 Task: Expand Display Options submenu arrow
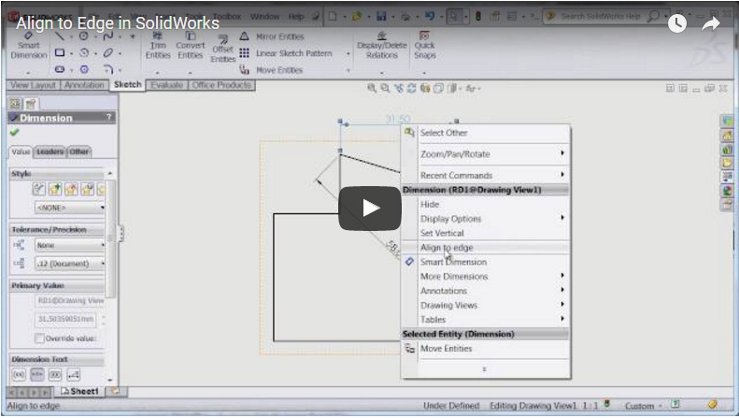pos(562,218)
